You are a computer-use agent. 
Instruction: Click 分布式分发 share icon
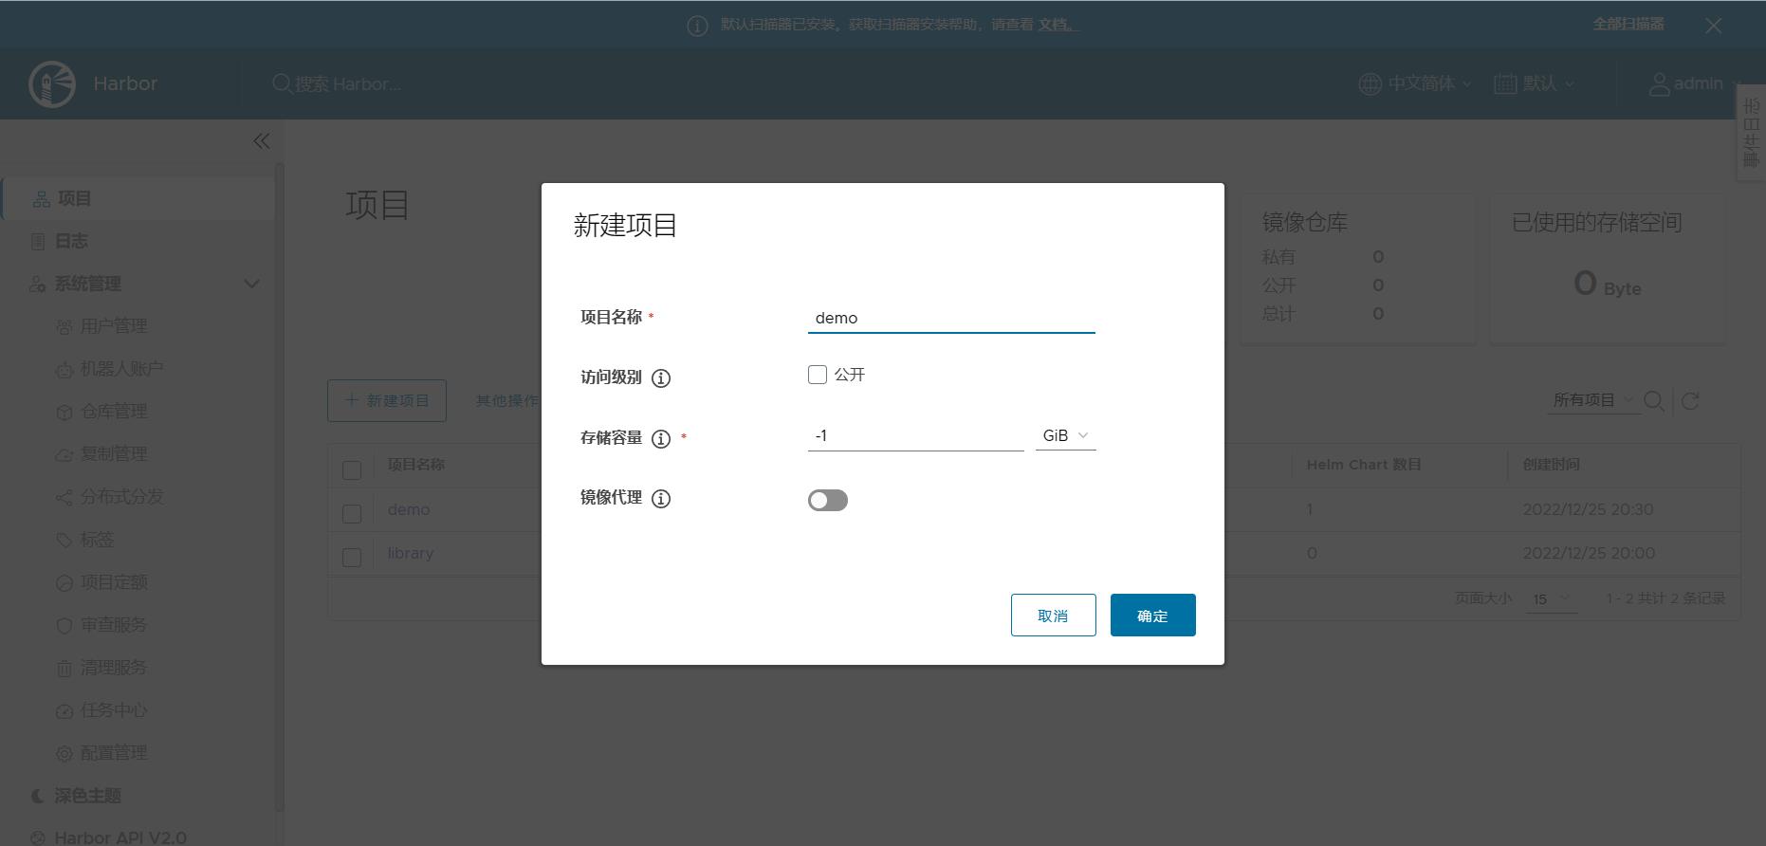click(x=64, y=498)
